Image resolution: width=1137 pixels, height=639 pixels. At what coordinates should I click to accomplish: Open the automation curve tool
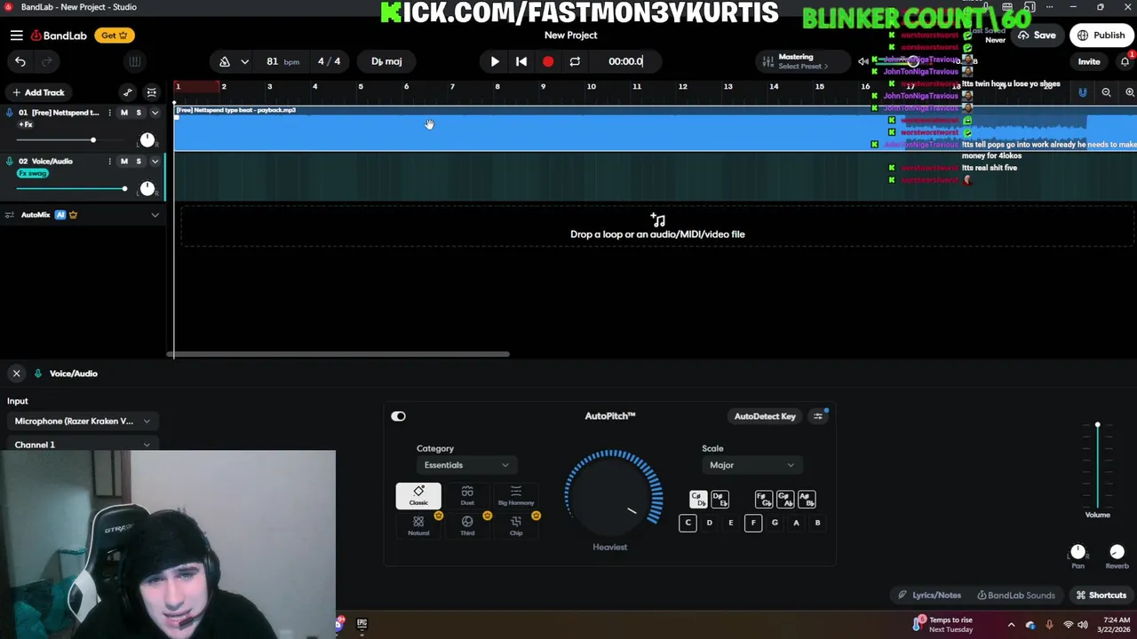point(128,92)
